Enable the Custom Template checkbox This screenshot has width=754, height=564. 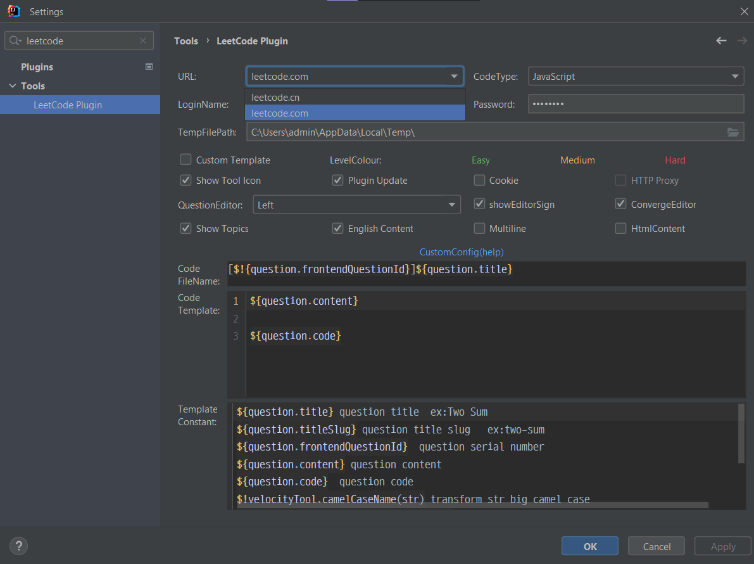pyautogui.click(x=185, y=159)
